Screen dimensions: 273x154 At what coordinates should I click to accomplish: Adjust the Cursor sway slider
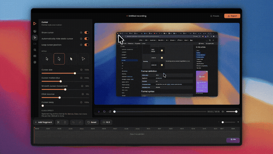click(x=65, y=106)
